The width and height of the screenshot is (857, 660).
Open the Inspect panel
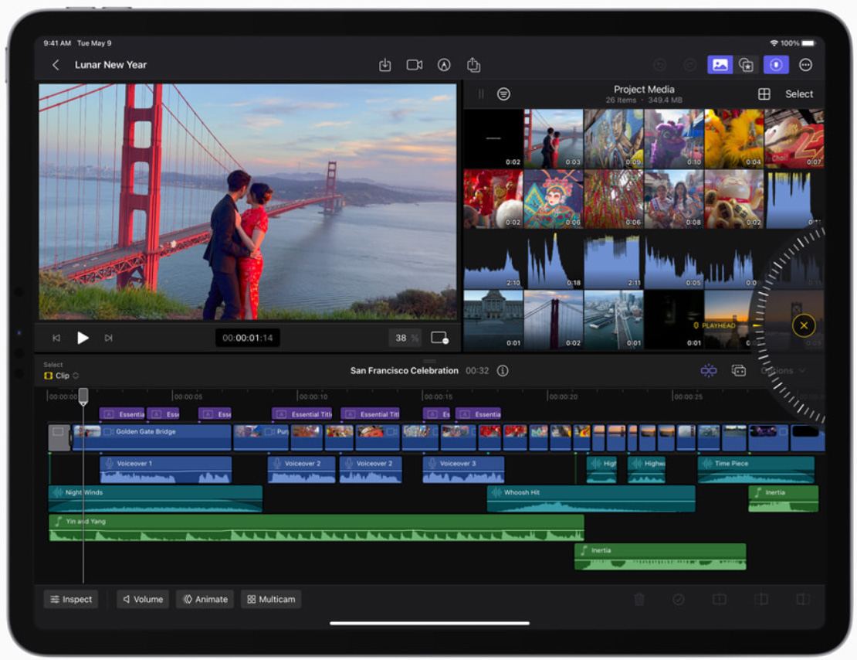pyautogui.click(x=71, y=599)
